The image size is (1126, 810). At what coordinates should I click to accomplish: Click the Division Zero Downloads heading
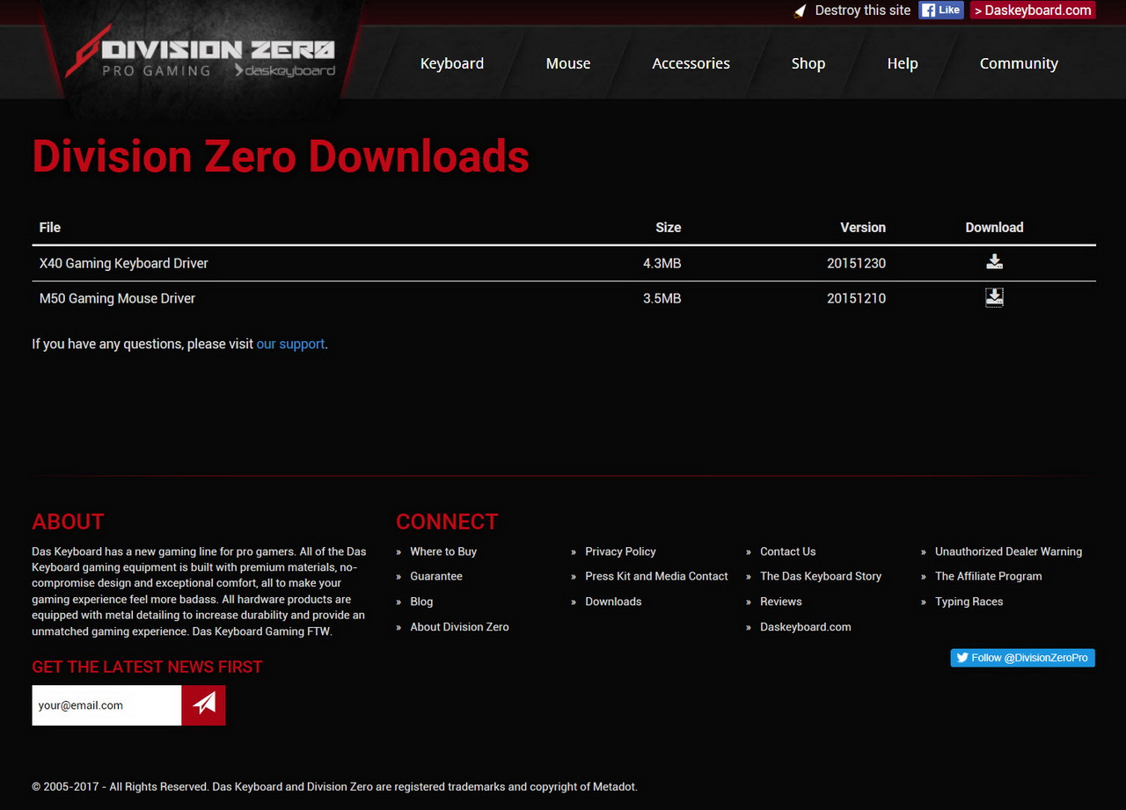281,156
